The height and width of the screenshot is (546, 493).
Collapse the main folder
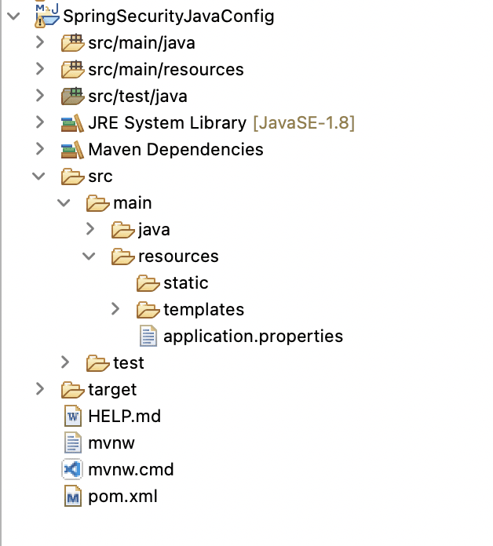click(64, 202)
